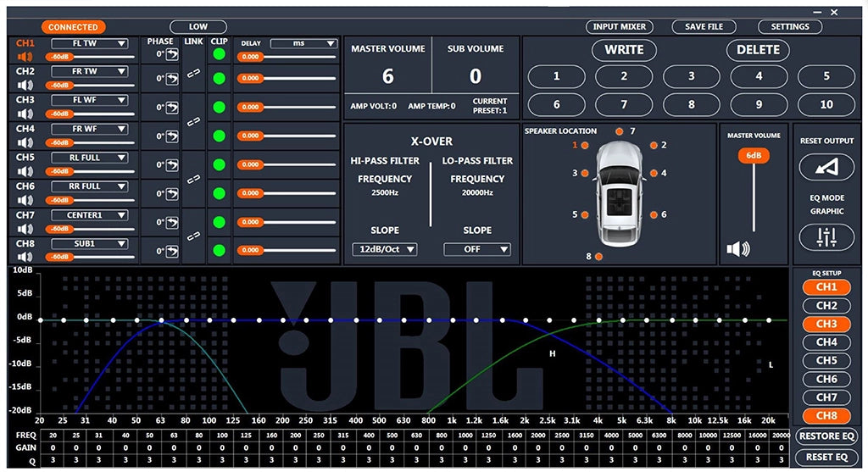Click the CH1 gain slider handle
The image size is (868, 472).
click(x=60, y=57)
